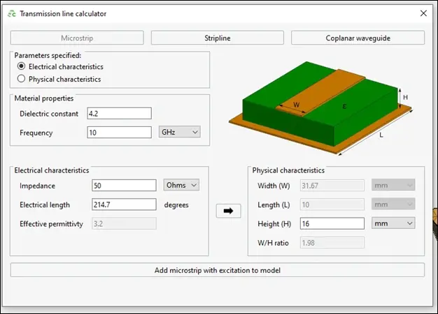Switch to the Coplanar waveguide tab
The image size is (438, 314).
click(358, 38)
